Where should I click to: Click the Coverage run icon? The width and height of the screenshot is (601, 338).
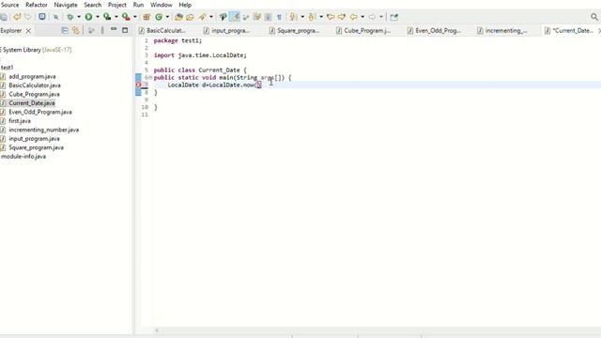pos(107,17)
